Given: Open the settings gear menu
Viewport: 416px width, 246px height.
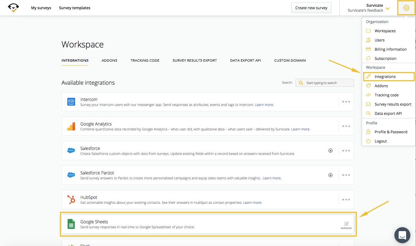Looking at the screenshot, I should point(406,8).
